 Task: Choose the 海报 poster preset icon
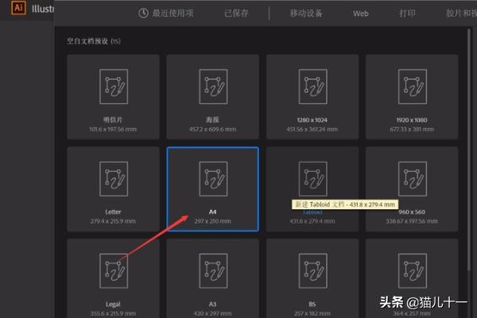pyautogui.click(x=213, y=87)
